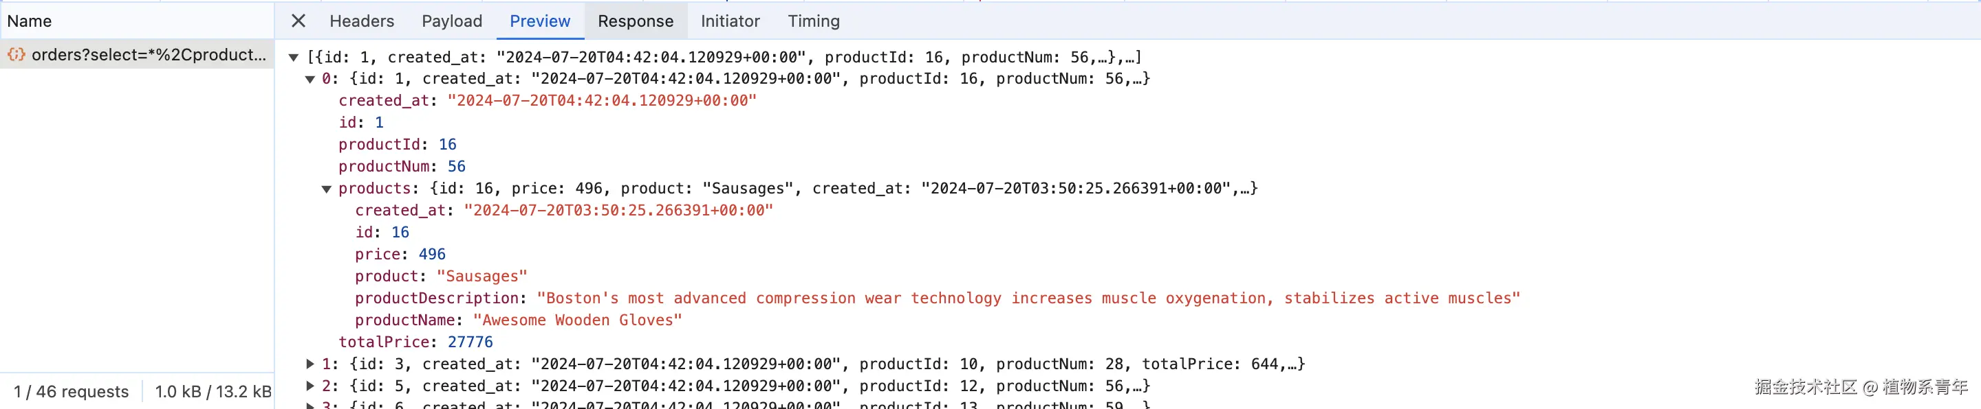Click the totalPrice value 27776
The image size is (1981, 409).
tap(470, 342)
